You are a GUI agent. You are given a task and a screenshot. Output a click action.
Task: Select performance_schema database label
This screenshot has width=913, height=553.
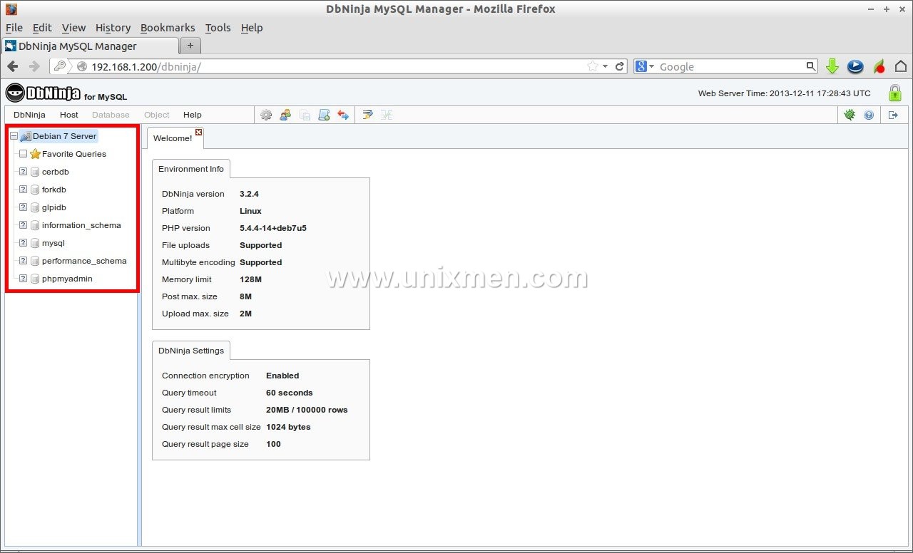[84, 261]
